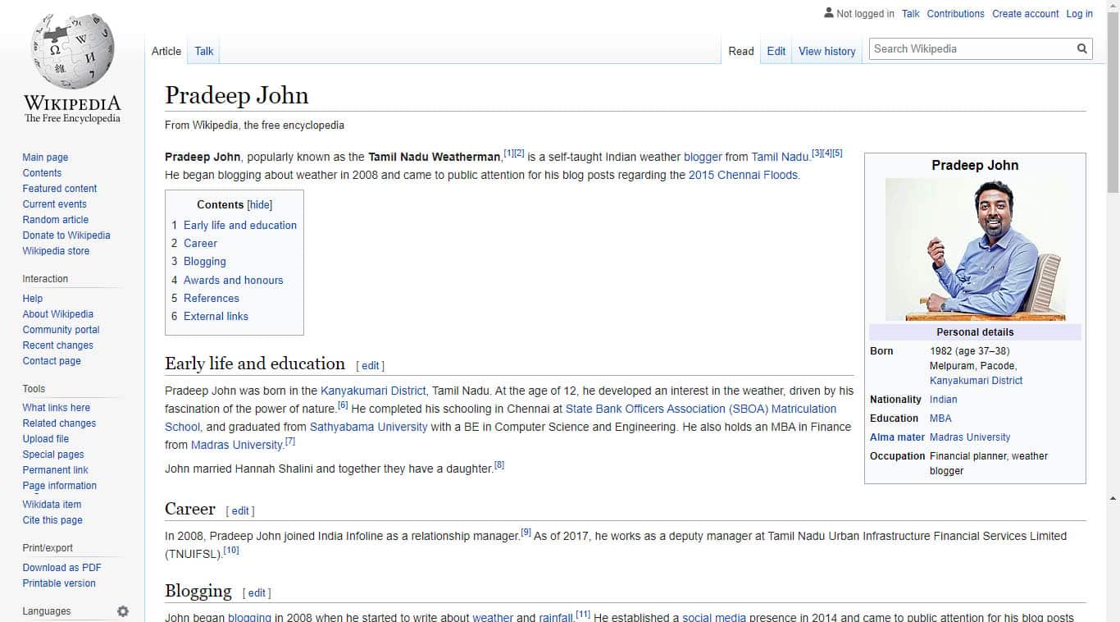Click the Create account link
The height and width of the screenshot is (622, 1120).
coord(1026,14)
